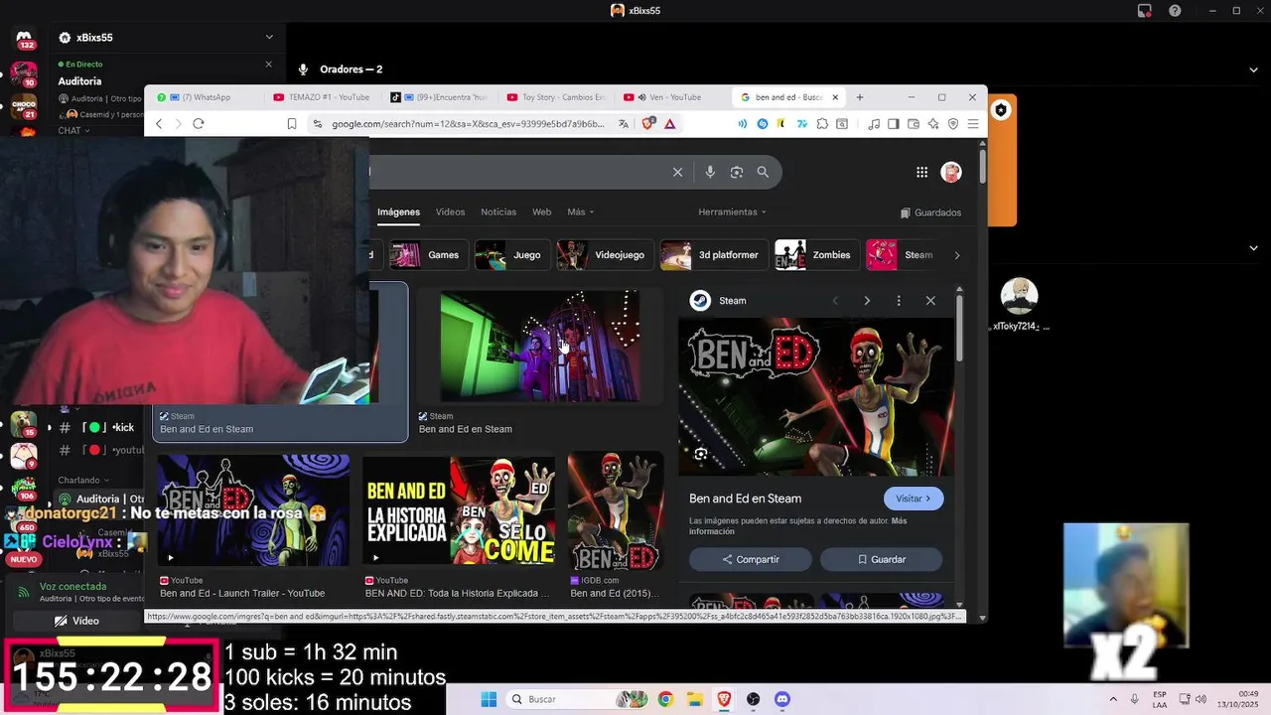This screenshot has height=715, width=1271.
Task: Start Google voice search microphone
Action: pyautogui.click(x=710, y=172)
